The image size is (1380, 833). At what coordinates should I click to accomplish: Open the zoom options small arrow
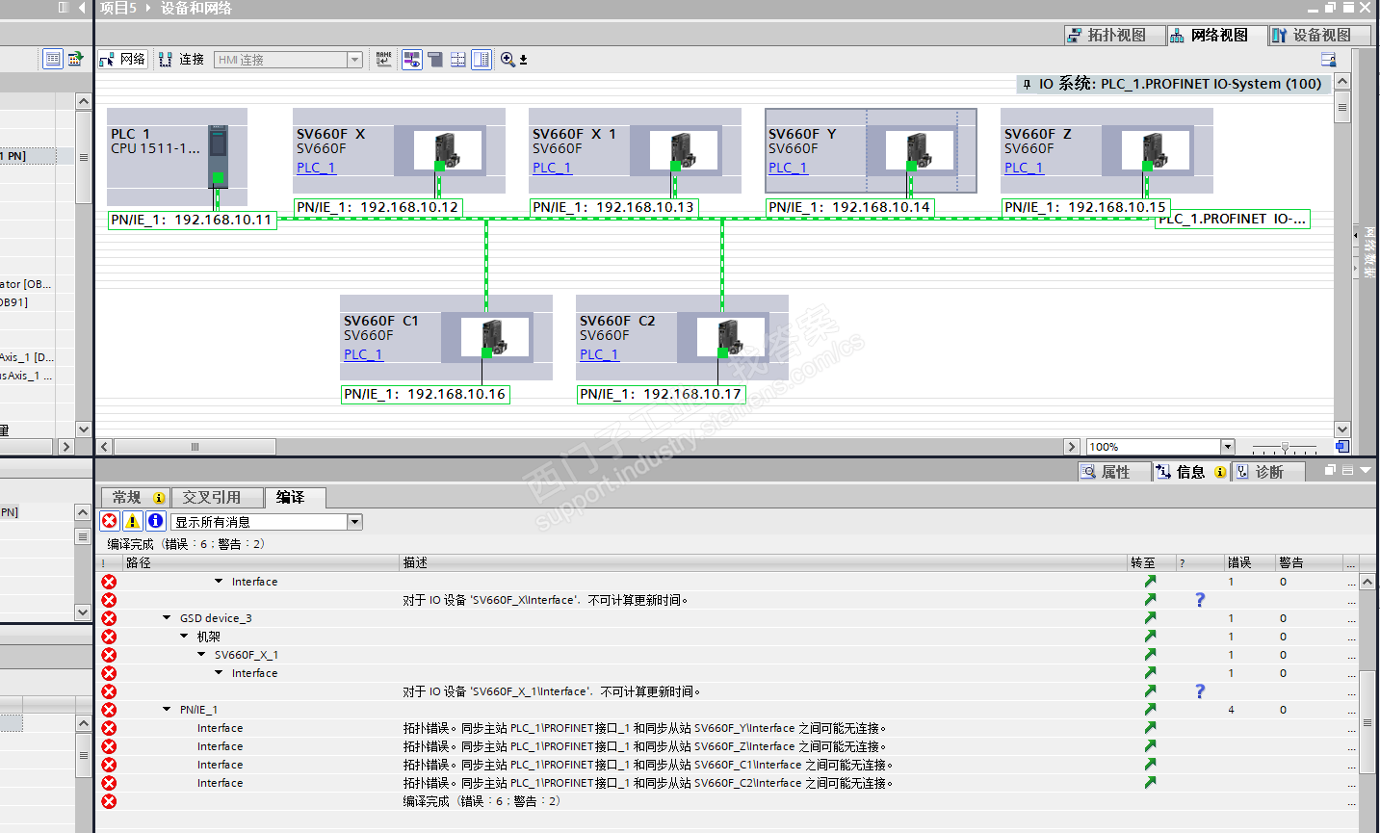tap(523, 60)
